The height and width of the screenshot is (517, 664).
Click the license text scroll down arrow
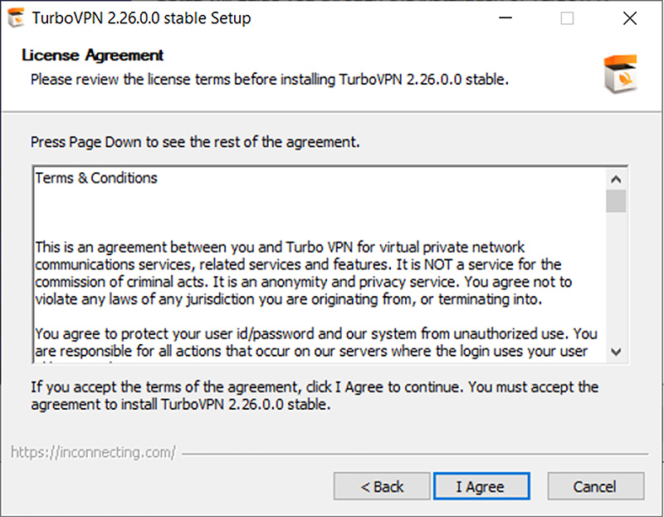coord(616,352)
